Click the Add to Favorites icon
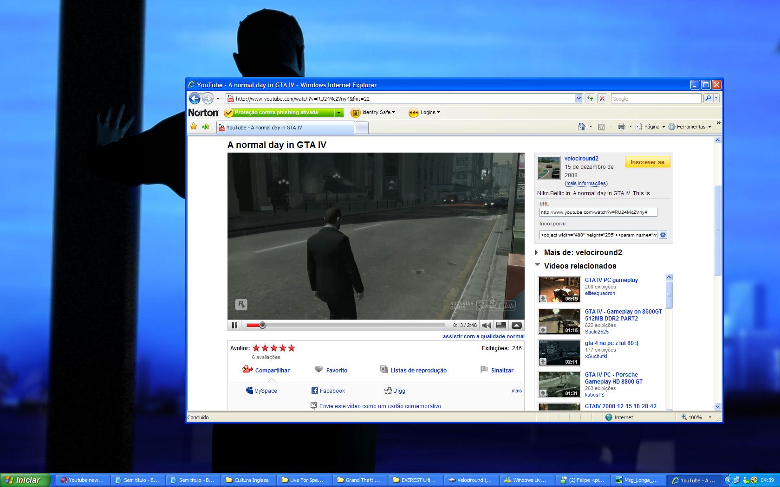This screenshot has width=780, height=487. (206, 126)
